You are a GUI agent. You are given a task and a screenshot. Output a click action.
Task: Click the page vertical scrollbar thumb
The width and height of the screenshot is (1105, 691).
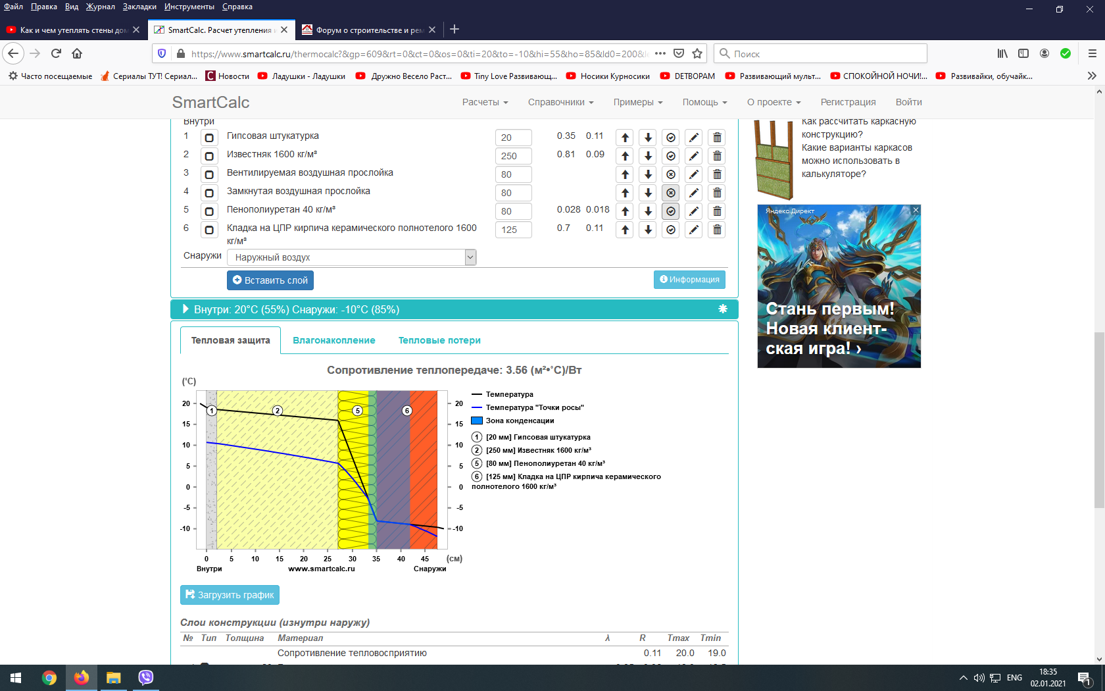[1099, 420]
